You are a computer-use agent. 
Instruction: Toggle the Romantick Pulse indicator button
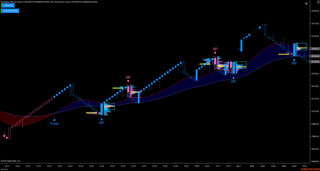coord(11,11)
